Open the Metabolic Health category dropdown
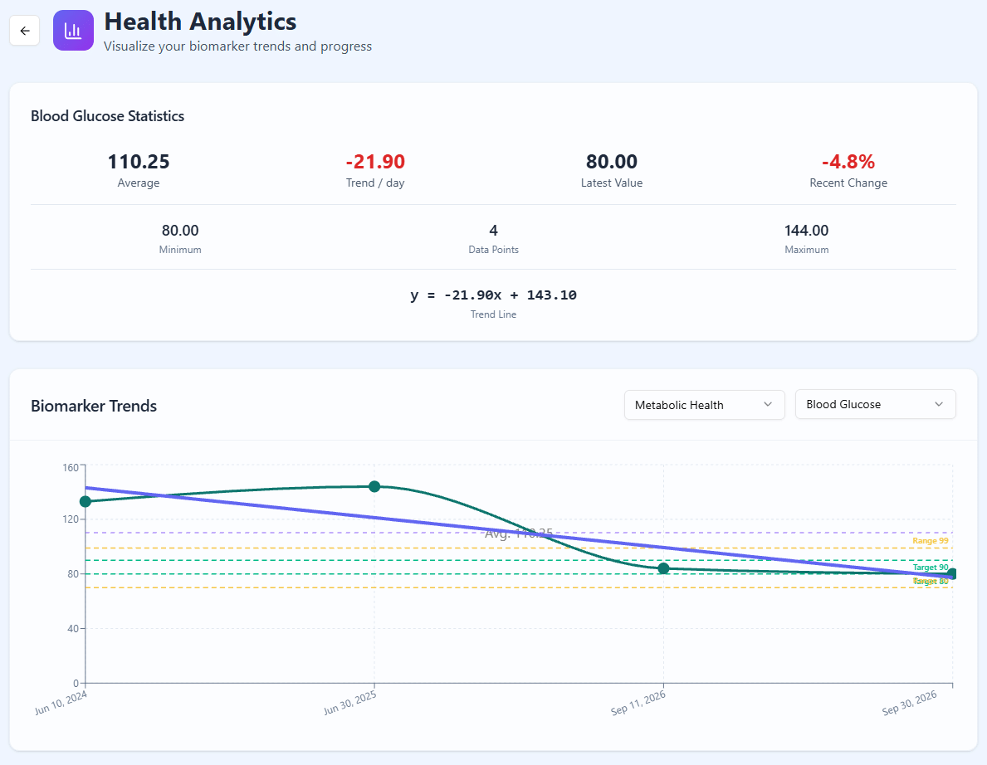This screenshot has height=765, width=987. pyautogui.click(x=705, y=405)
